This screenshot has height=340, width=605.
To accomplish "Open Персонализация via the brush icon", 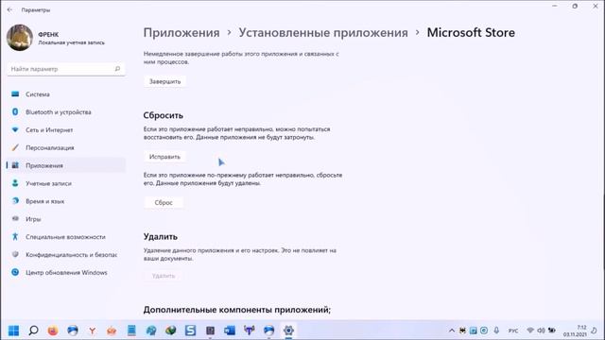I will 15,147.
